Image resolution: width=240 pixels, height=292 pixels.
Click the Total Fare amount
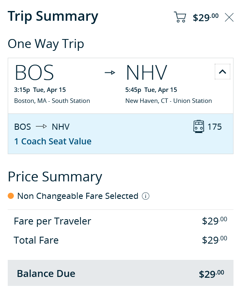214,240
